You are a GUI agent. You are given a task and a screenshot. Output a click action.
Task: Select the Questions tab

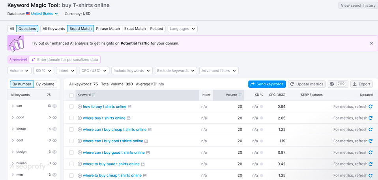click(x=27, y=29)
